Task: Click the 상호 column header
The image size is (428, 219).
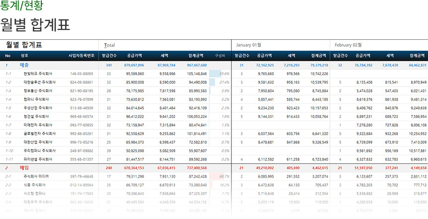Action: [x=24, y=56]
